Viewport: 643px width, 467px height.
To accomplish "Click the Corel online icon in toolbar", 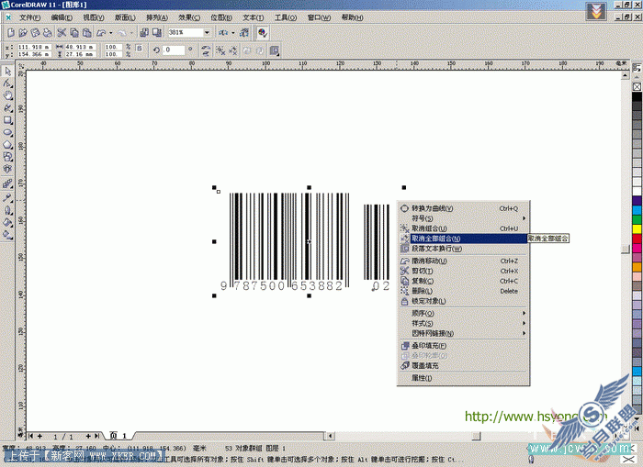I will 244,32.
